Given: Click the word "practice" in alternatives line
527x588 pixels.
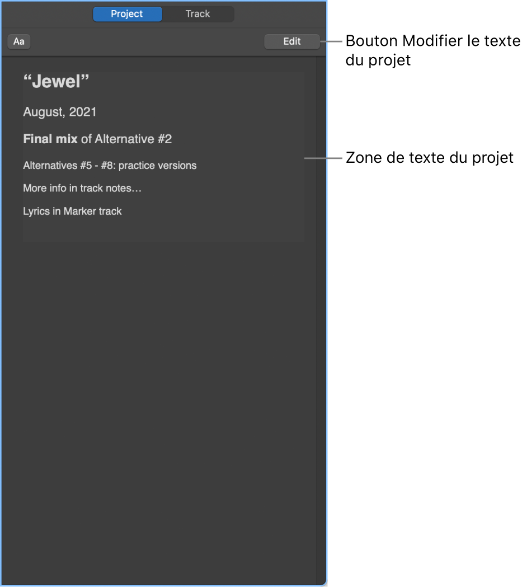Looking at the screenshot, I should point(137,166).
